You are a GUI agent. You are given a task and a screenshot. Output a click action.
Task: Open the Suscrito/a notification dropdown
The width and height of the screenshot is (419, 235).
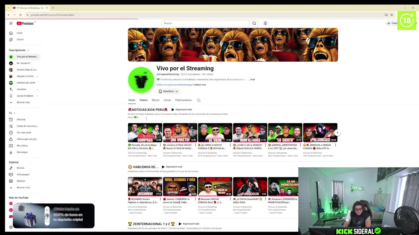[168, 91]
